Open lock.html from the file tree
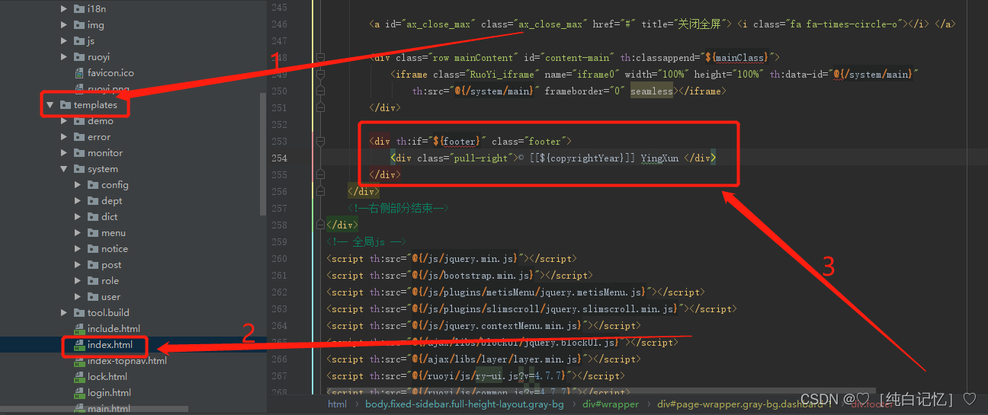Screen dimensions: 988x415 tap(107, 377)
